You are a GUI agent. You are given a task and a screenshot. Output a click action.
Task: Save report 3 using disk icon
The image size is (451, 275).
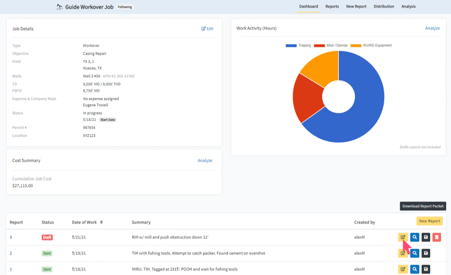426,237
